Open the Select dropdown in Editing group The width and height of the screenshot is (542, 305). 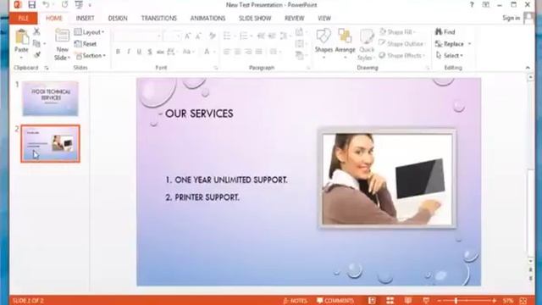pos(450,55)
